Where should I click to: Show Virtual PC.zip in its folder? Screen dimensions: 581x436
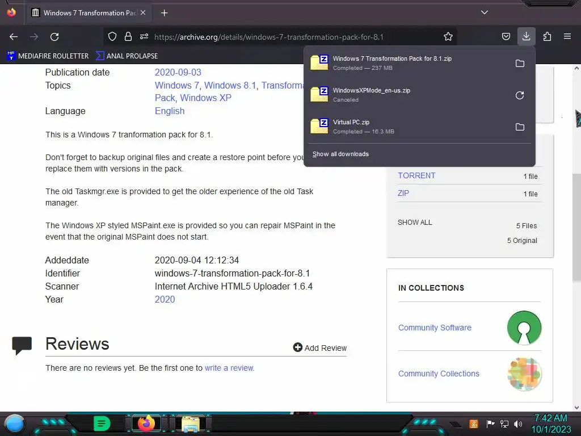[520, 127]
